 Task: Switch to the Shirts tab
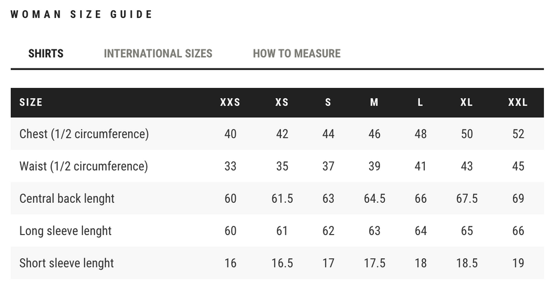point(46,53)
